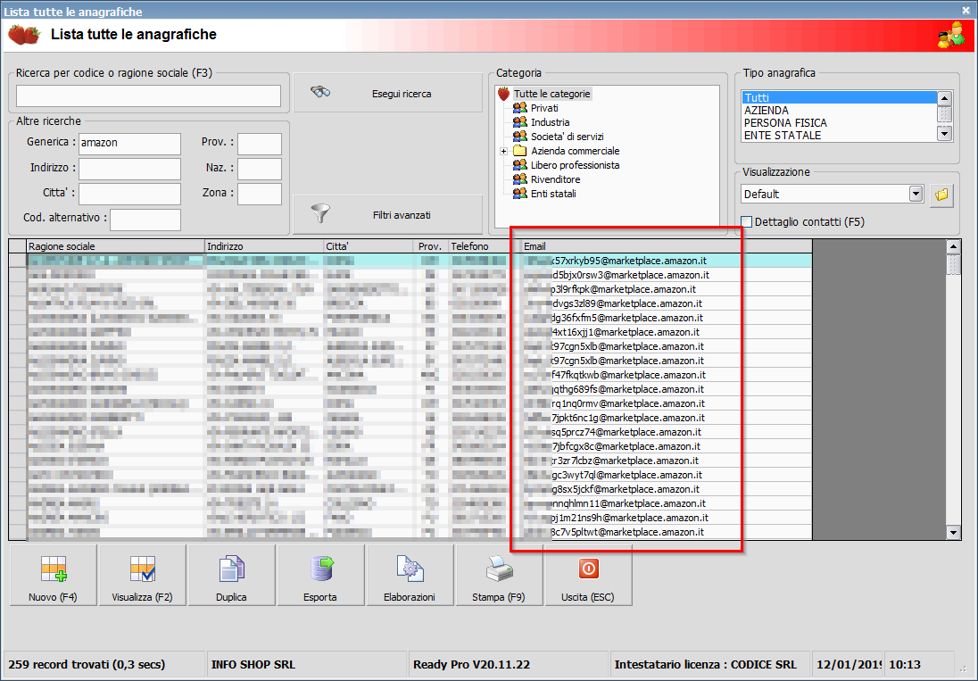The height and width of the screenshot is (681, 978).
Task: Click the Stampa (F9) printer icon
Action: tap(499, 569)
